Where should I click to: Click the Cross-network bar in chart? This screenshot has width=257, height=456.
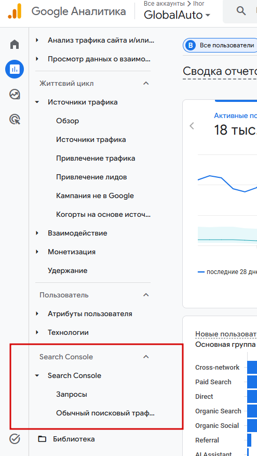point(252,367)
